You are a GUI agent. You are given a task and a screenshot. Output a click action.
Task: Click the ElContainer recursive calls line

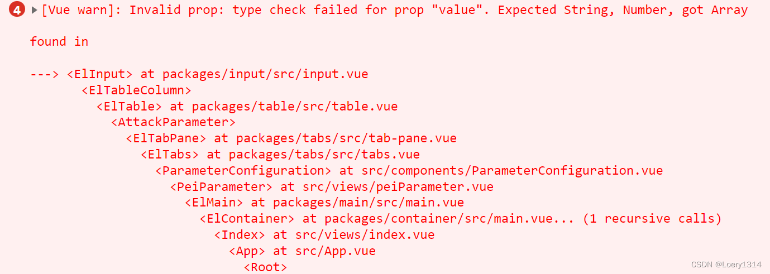[461, 218]
